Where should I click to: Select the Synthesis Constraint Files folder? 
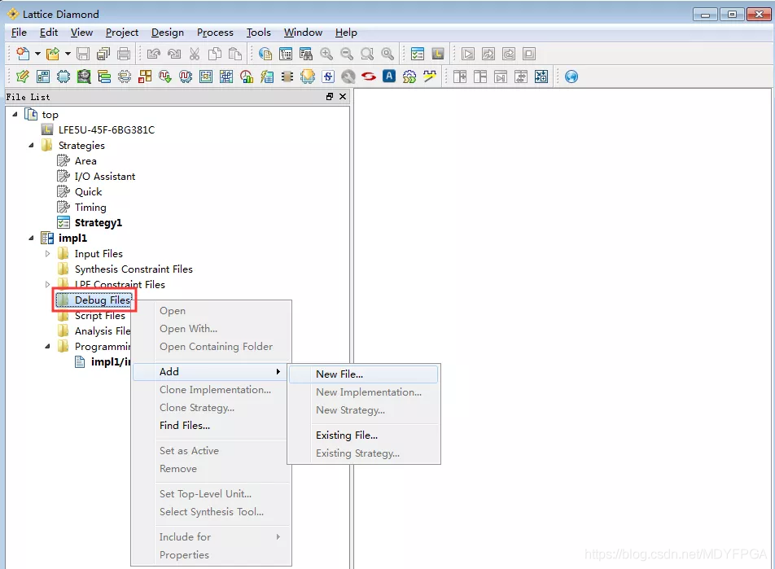pos(134,269)
